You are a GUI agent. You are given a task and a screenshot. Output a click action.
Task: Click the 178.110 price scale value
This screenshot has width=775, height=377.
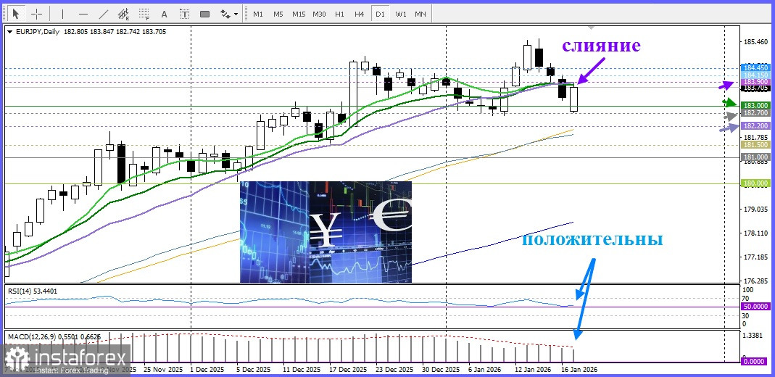[755, 233]
